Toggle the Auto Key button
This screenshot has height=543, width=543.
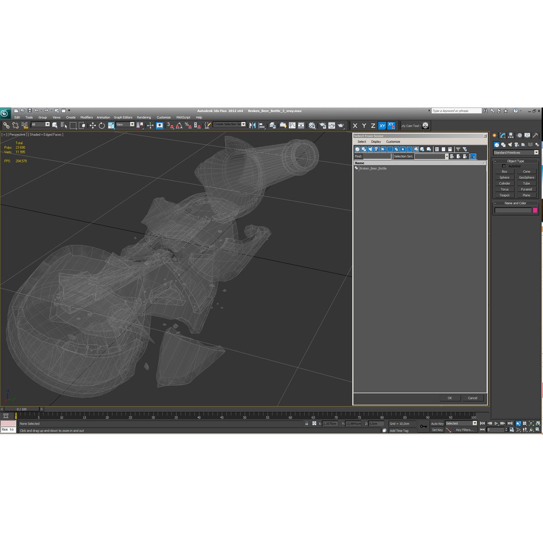(x=437, y=423)
